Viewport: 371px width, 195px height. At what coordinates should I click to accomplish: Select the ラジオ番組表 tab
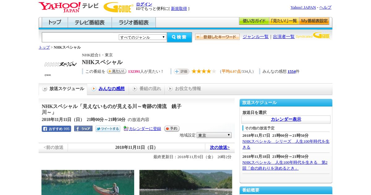134,23
